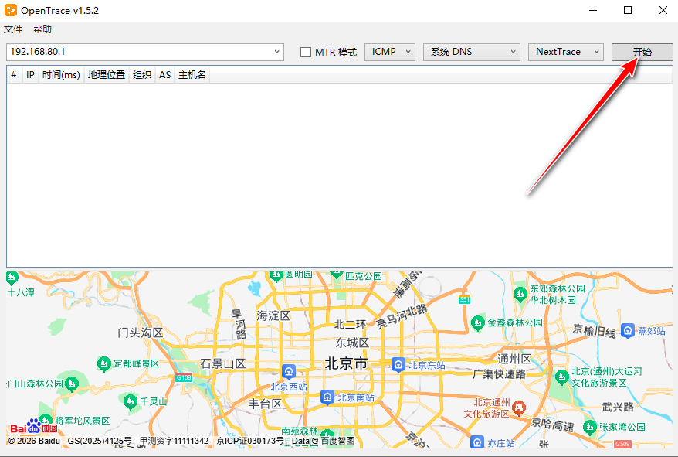Click the 地理位置 column header

(107, 75)
